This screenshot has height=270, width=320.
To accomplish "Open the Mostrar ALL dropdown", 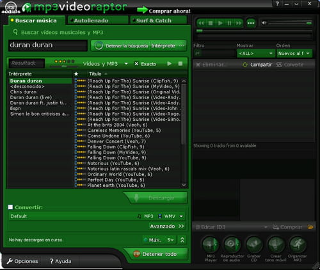I will 256,53.
